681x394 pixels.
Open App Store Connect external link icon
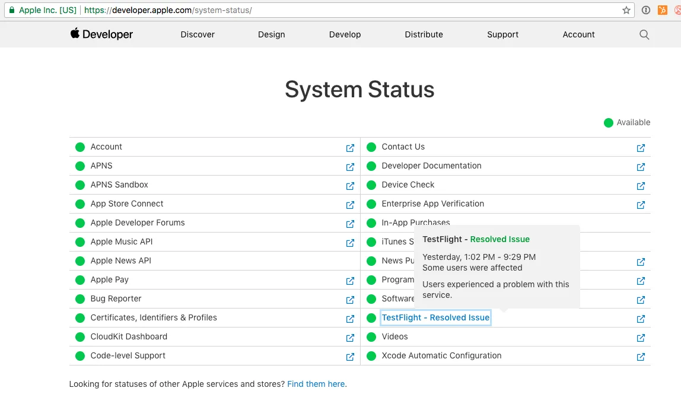click(350, 205)
